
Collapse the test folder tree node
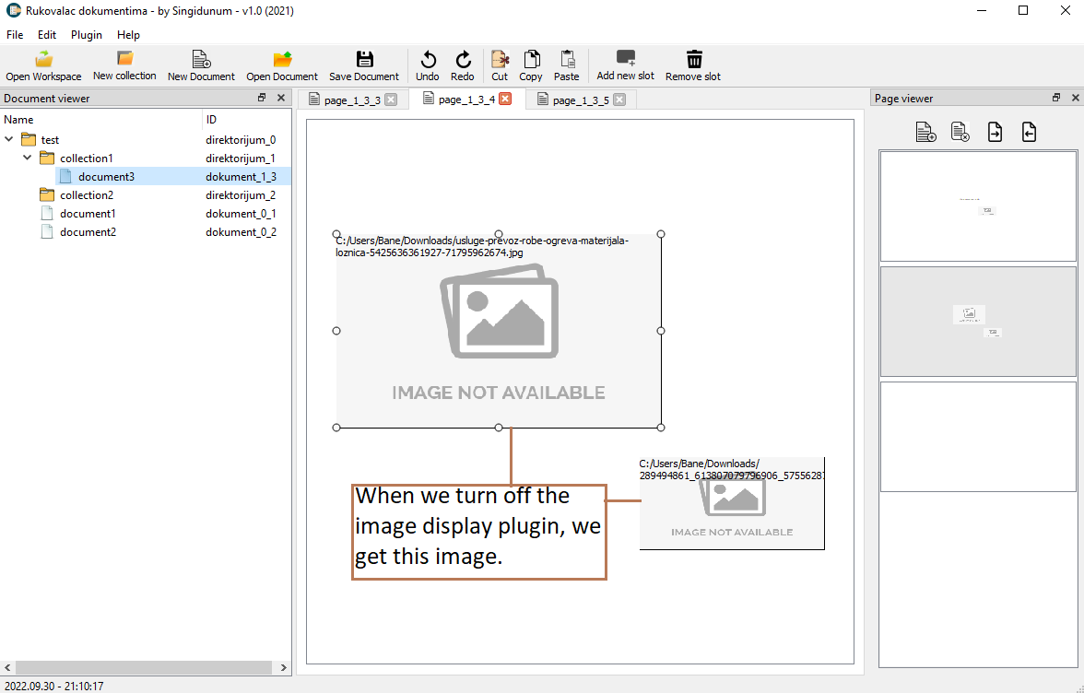pos(8,139)
